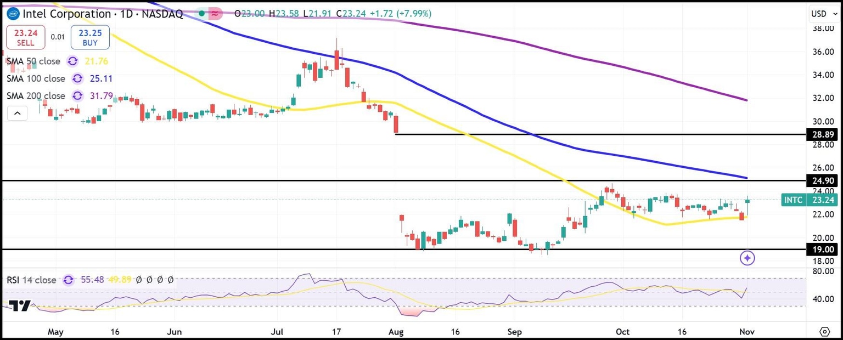Select the RSI 14 close legend label
This screenshot has height=340, width=843.
pyautogui.click(x=31, y=280)
